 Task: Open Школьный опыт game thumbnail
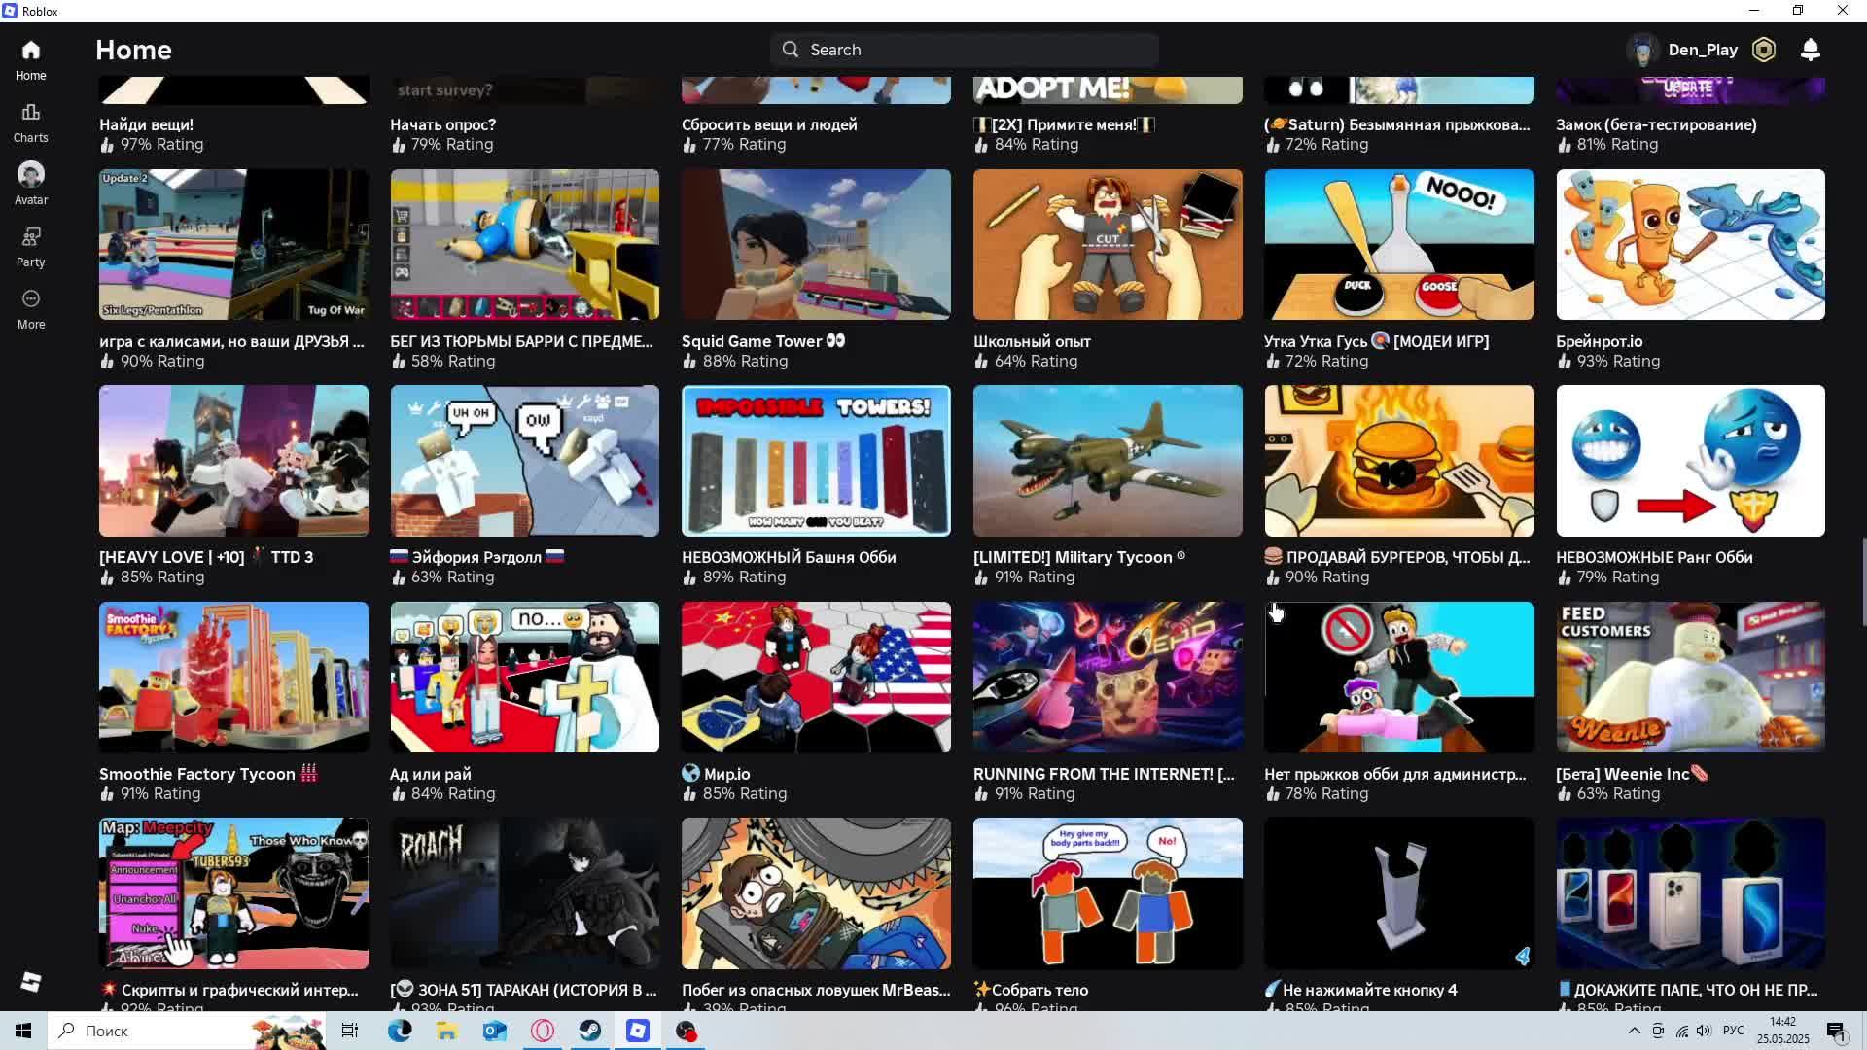point(1108,244)
